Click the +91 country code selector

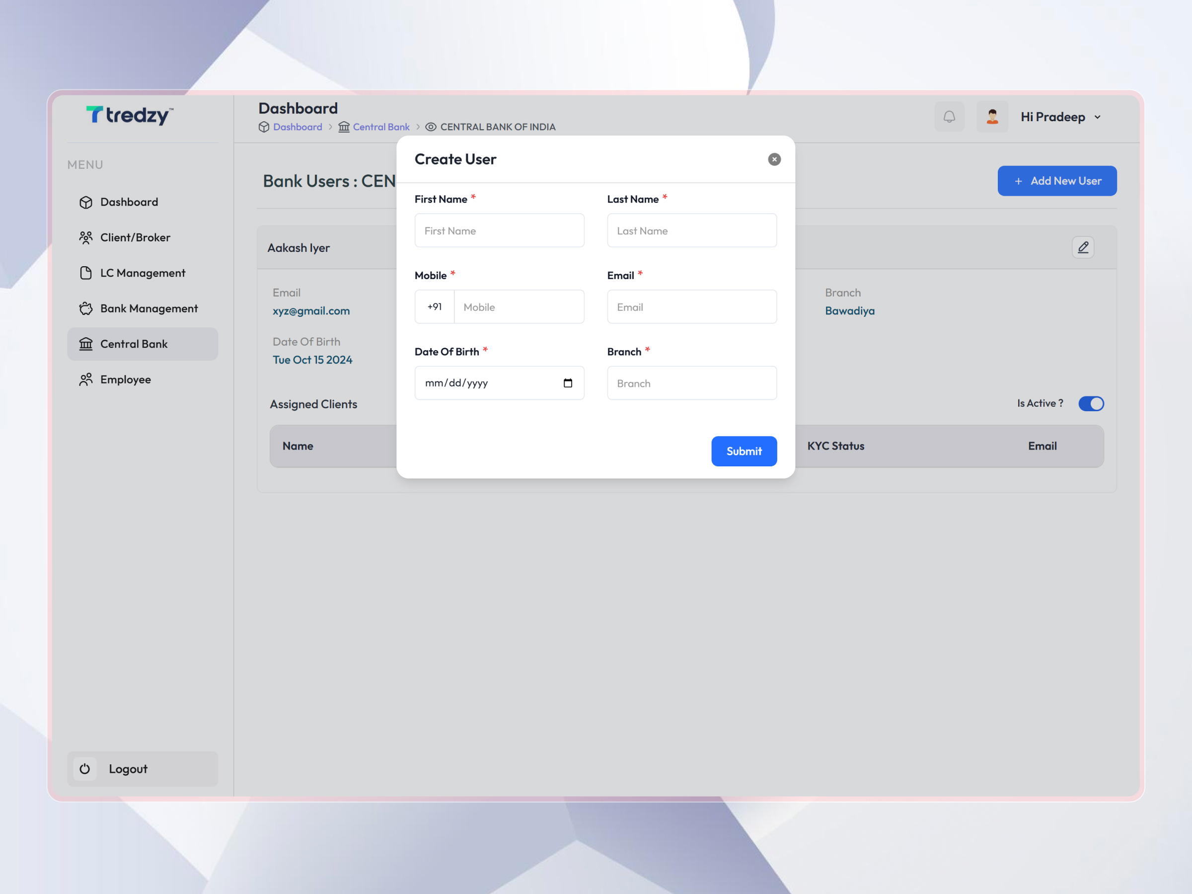coord(434,306)
